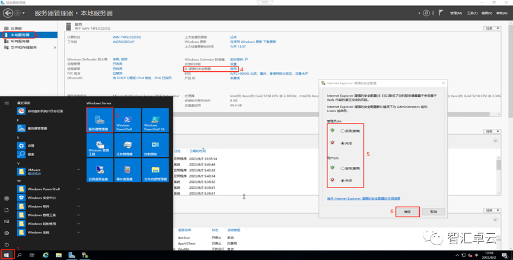The height and width of the screenshot is (260, 513).
Task: Click 确定 in the IE ESC dialog
Action: [407, 212]
